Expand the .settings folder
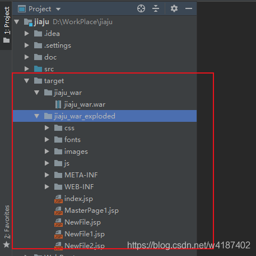This screenshot has width=256, height=256. pos(27,45)
